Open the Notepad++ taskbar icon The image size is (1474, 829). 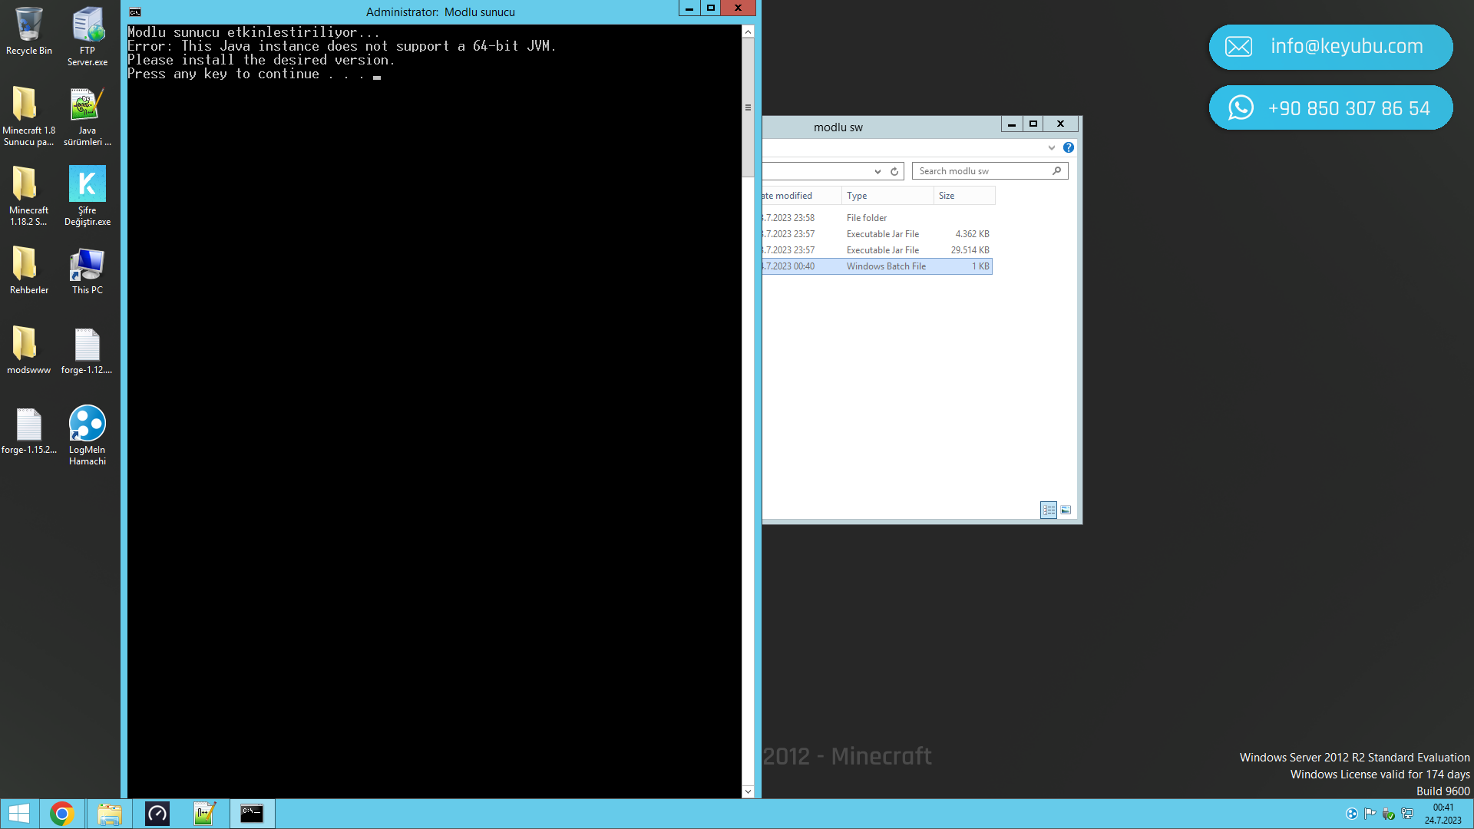pyautogui.click(x=204, y=814)
